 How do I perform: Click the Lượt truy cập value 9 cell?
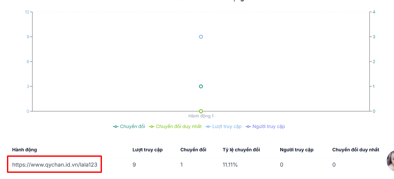(x=134, y=165)
